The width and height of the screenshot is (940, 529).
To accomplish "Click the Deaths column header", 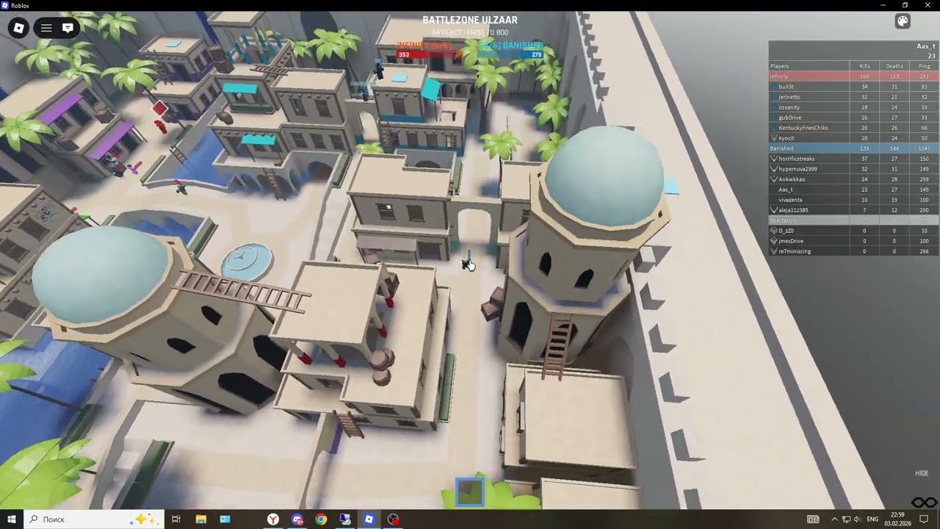I will [894, 66].
